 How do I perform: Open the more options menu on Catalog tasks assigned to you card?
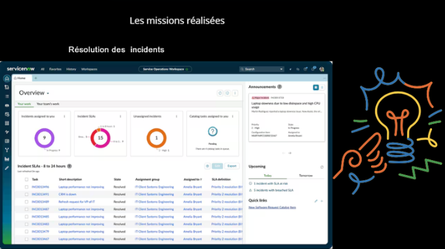click(x=233, y=116)
